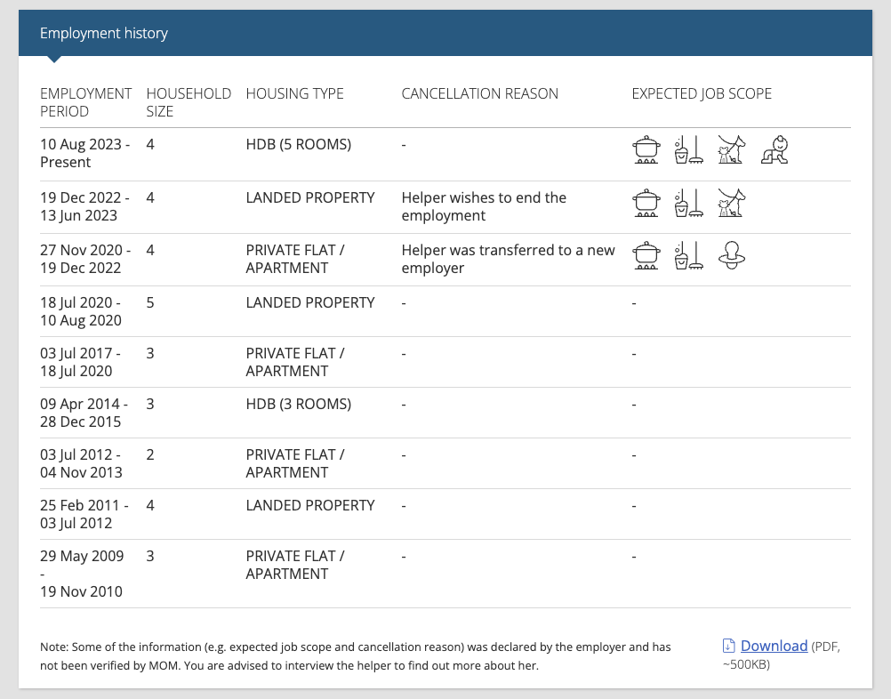Click household size 2 in the 03 Jul 2012 row
The width and height of the screenshot is (891, 699).
point(150,454)
